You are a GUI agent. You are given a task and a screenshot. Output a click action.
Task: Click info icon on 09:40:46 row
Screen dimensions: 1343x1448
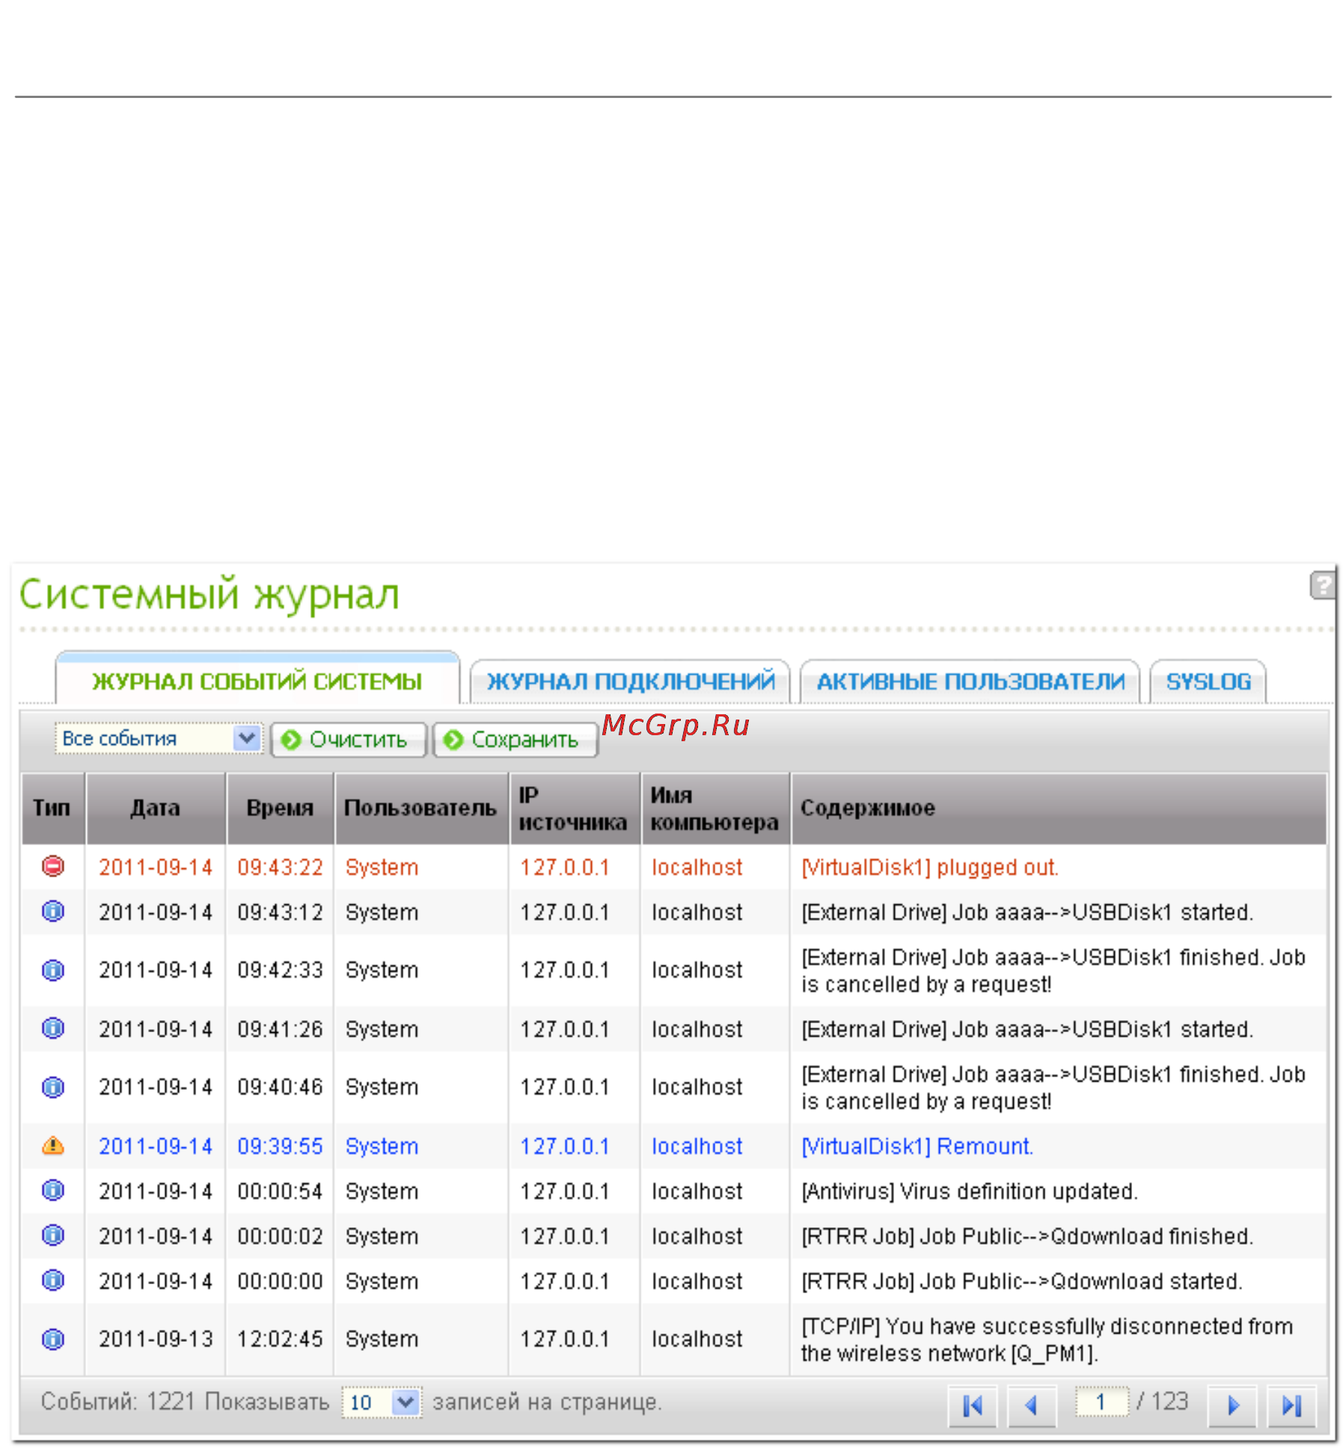tap(53, 1087)
